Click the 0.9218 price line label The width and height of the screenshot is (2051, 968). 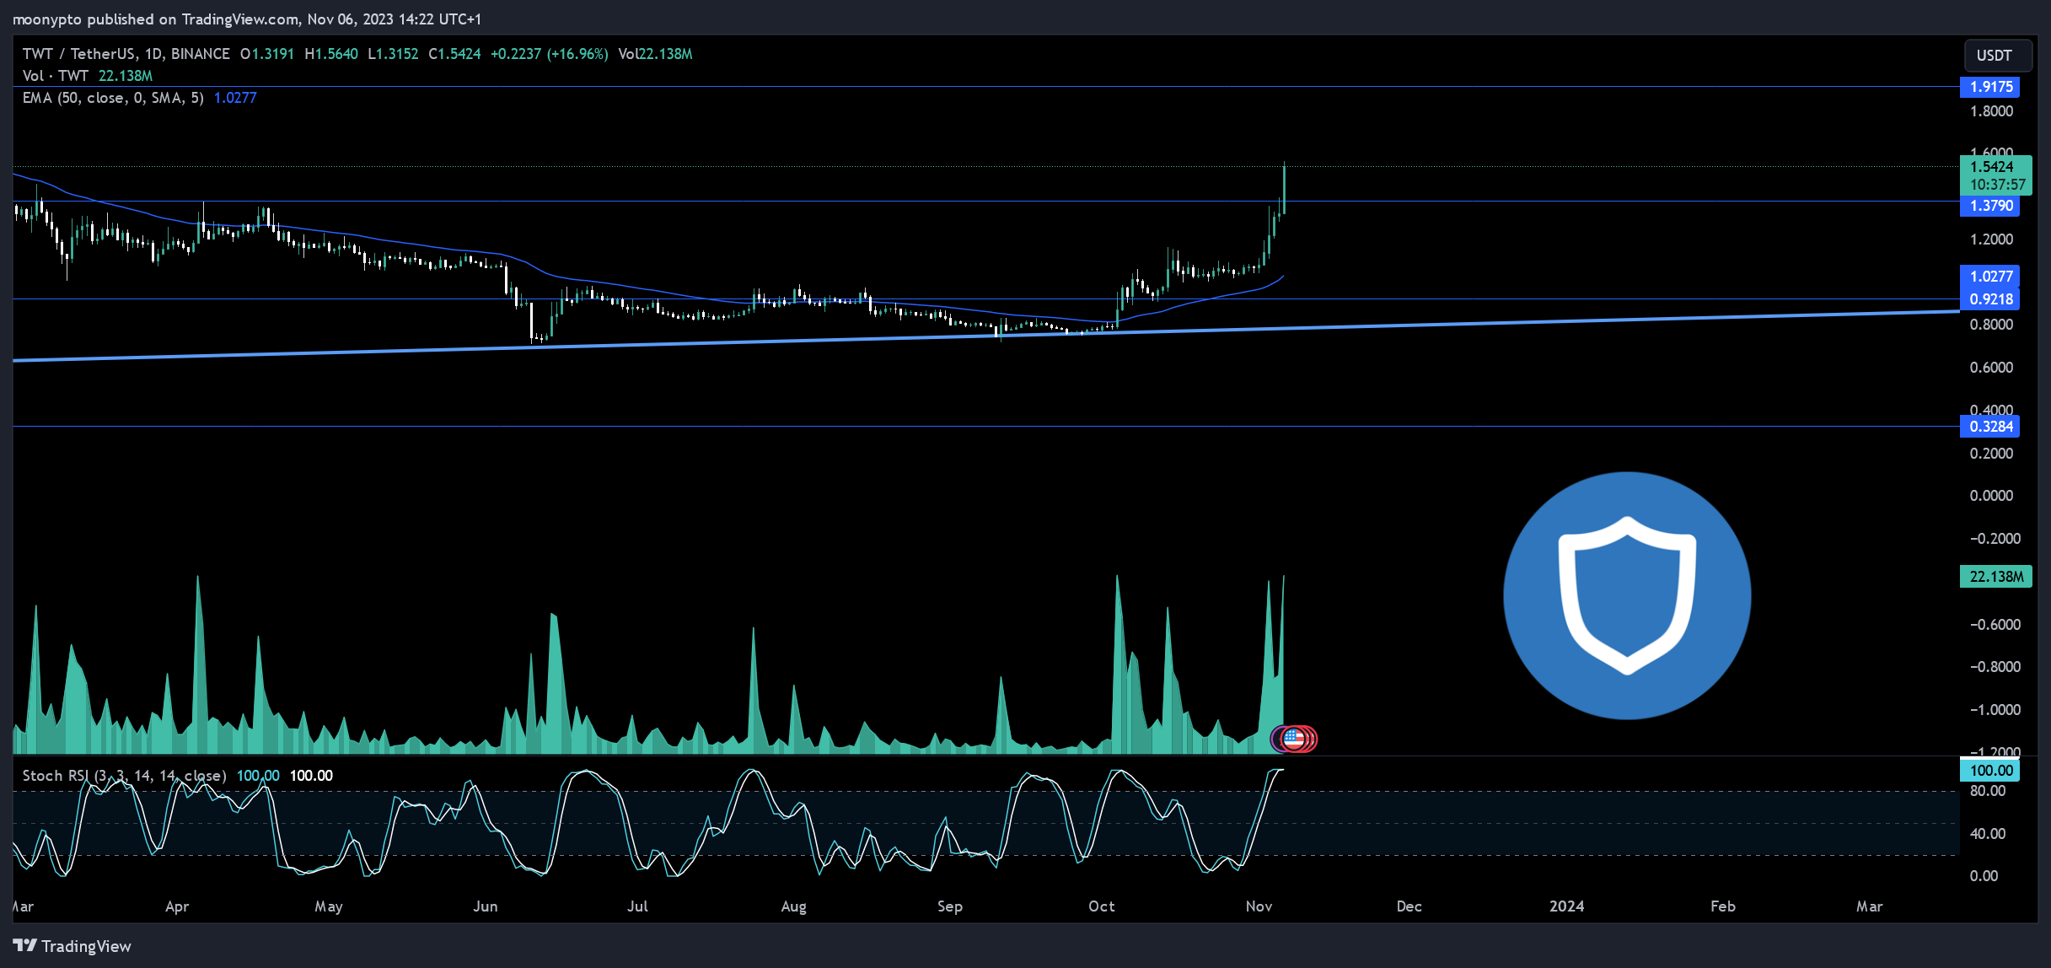(x=1990, y=299)
